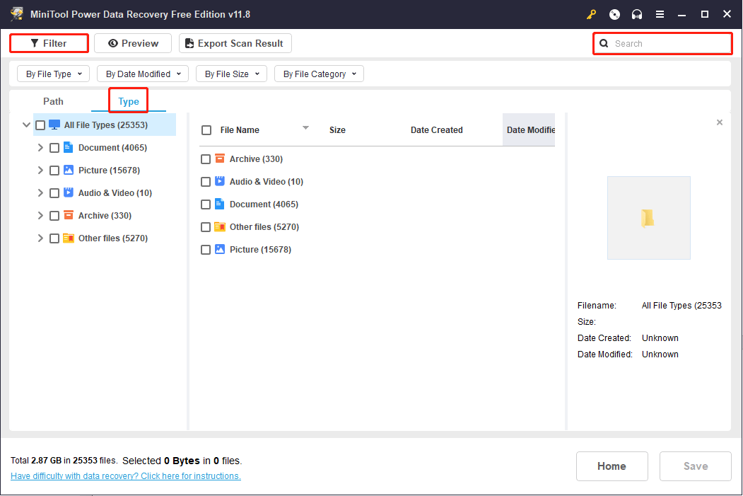Check the Document tree checkbox
Viewport: 743px width, 496px height.
54,148
